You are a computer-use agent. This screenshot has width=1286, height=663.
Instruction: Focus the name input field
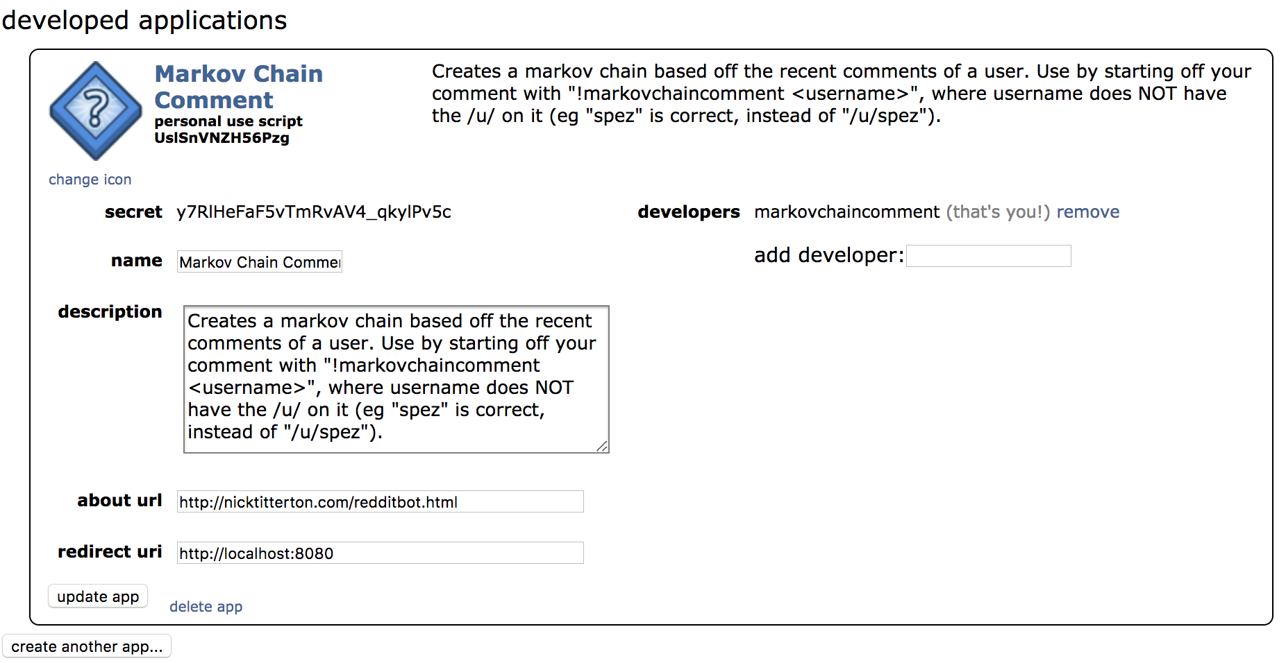(x=260, y=261)
